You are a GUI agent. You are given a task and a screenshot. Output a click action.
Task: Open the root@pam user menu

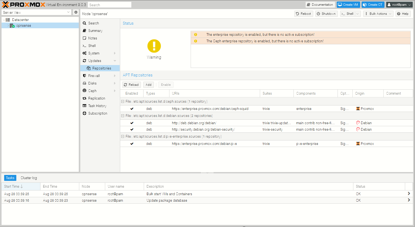[399, 5]
